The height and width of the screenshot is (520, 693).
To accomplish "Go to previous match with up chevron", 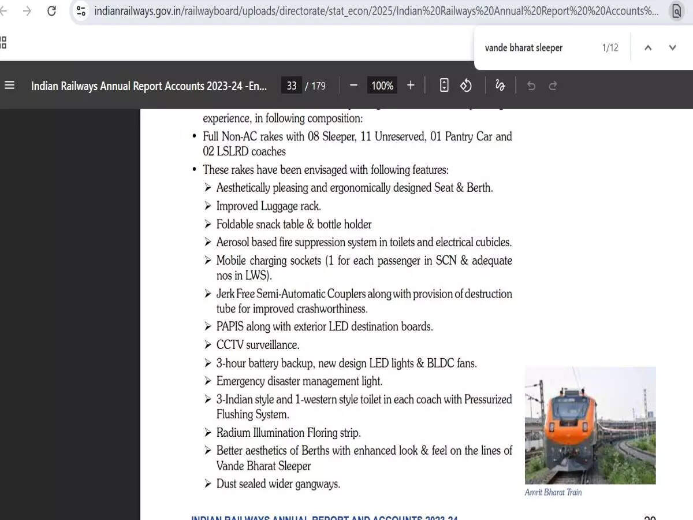I will click(648, 47).
